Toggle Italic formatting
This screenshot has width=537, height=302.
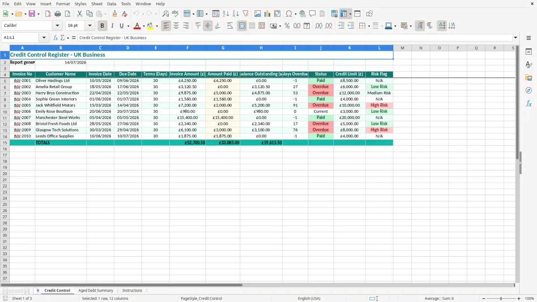[112, 26]
